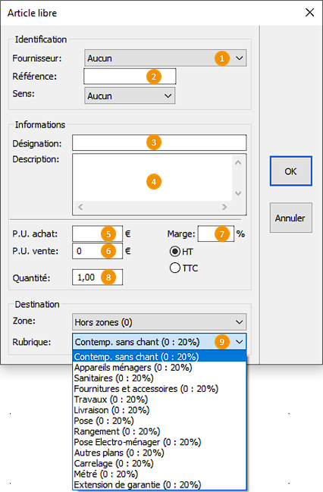This screenshot has width=323, height=492.
Task: Click the OK button
Action: point(290,171)
